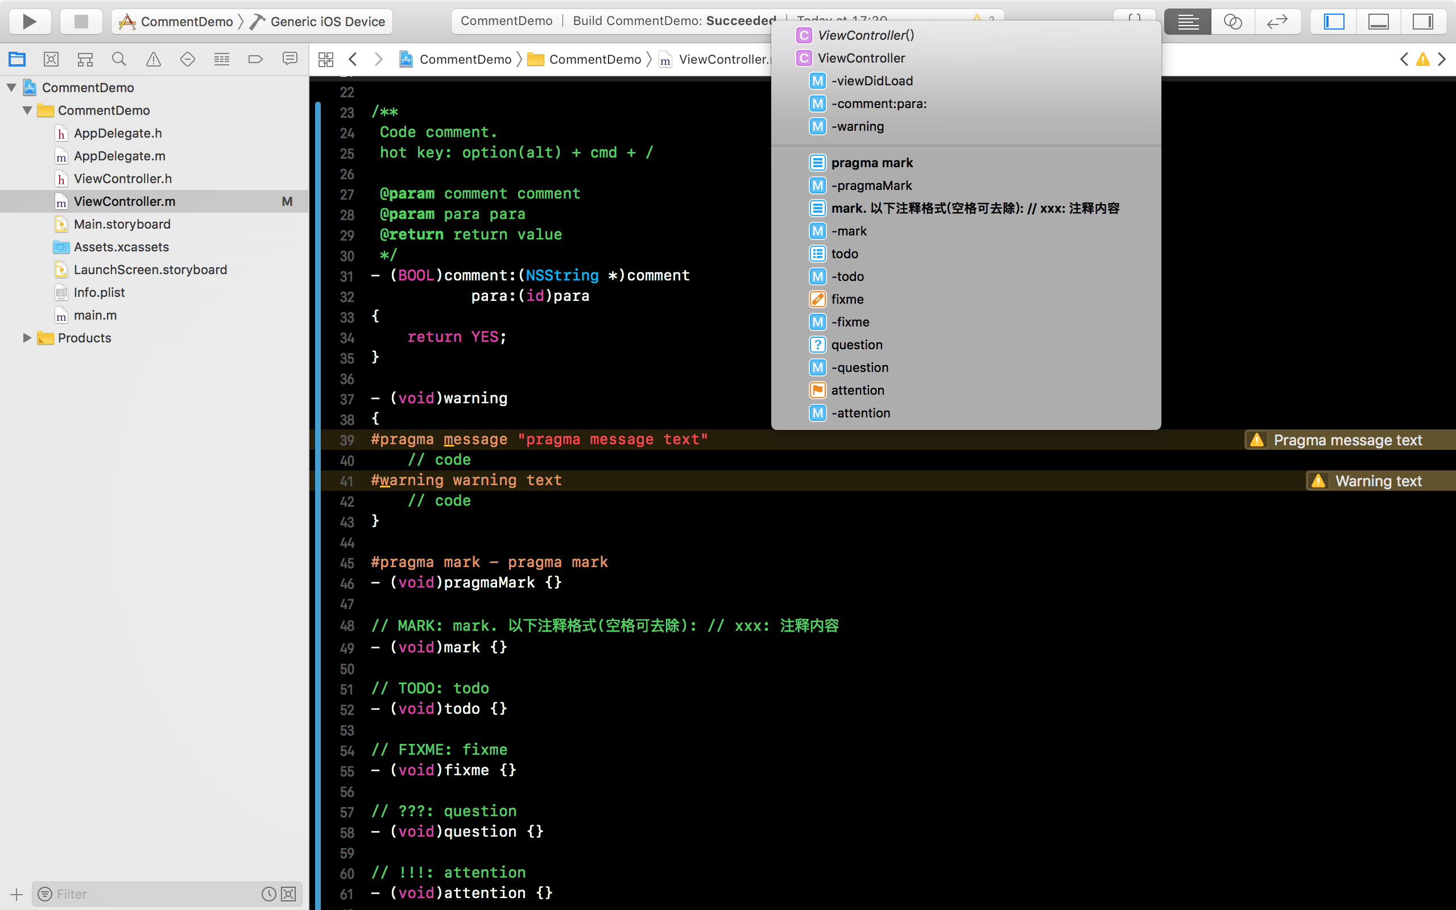Select the fixme item in the jump menu
The height and width of the screenshot is (910, 1456).
tap(847, 299)
